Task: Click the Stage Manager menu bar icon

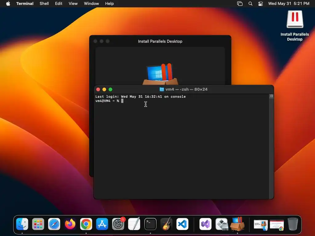Action: coord(240,3)
